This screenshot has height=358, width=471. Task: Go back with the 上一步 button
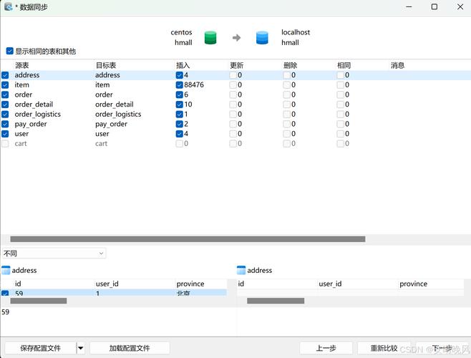tap(326, 349)
